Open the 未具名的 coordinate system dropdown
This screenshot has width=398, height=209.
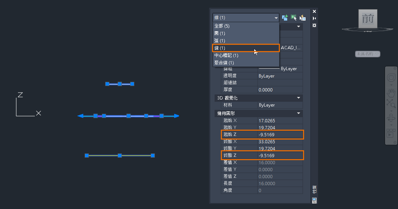click(x=368, y=54)
